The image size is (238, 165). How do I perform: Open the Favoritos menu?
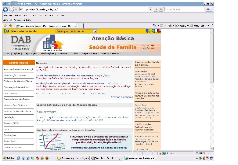[x=37, y=15]
